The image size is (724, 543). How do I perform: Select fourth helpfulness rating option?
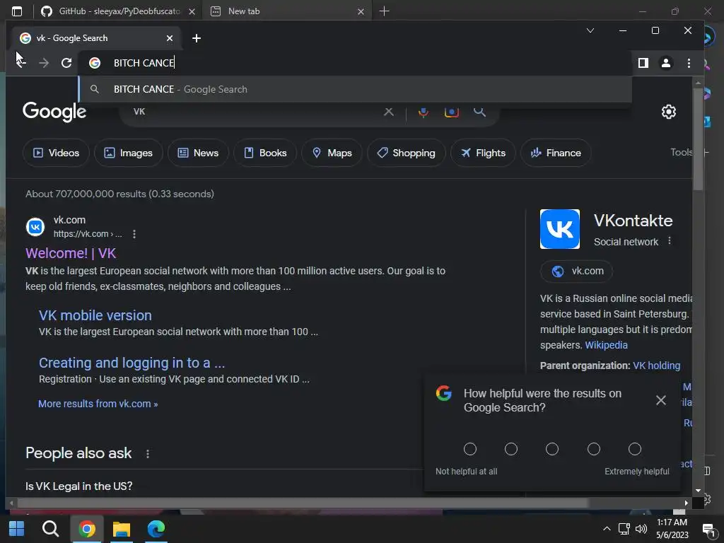[594, 449]
